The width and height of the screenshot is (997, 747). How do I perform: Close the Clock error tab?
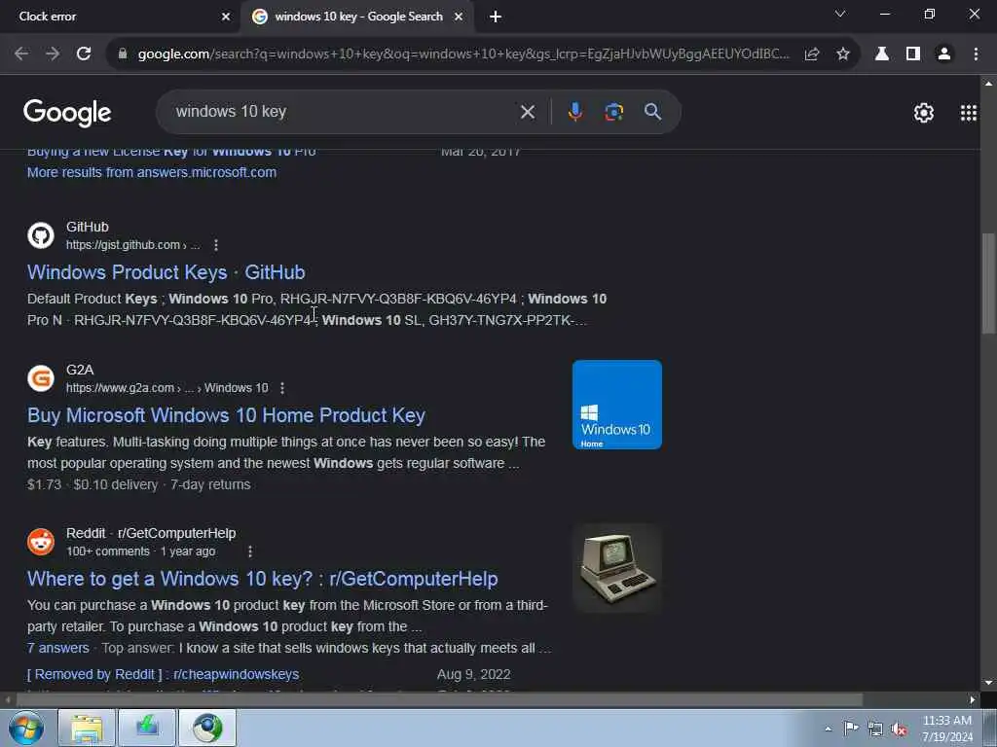pyautogui.click(x=225, y=18)
